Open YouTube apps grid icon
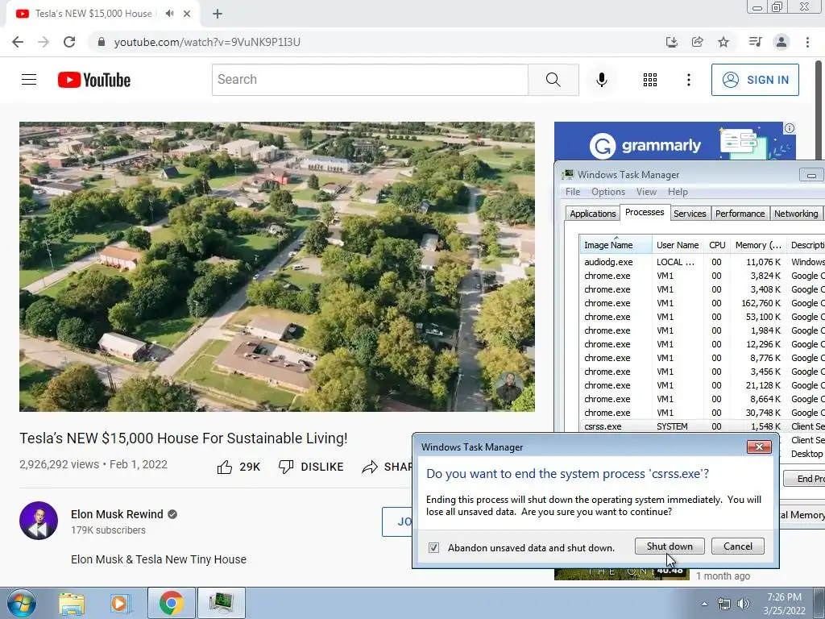The width and height of the screenshot is (825, 619). (650, 80)
